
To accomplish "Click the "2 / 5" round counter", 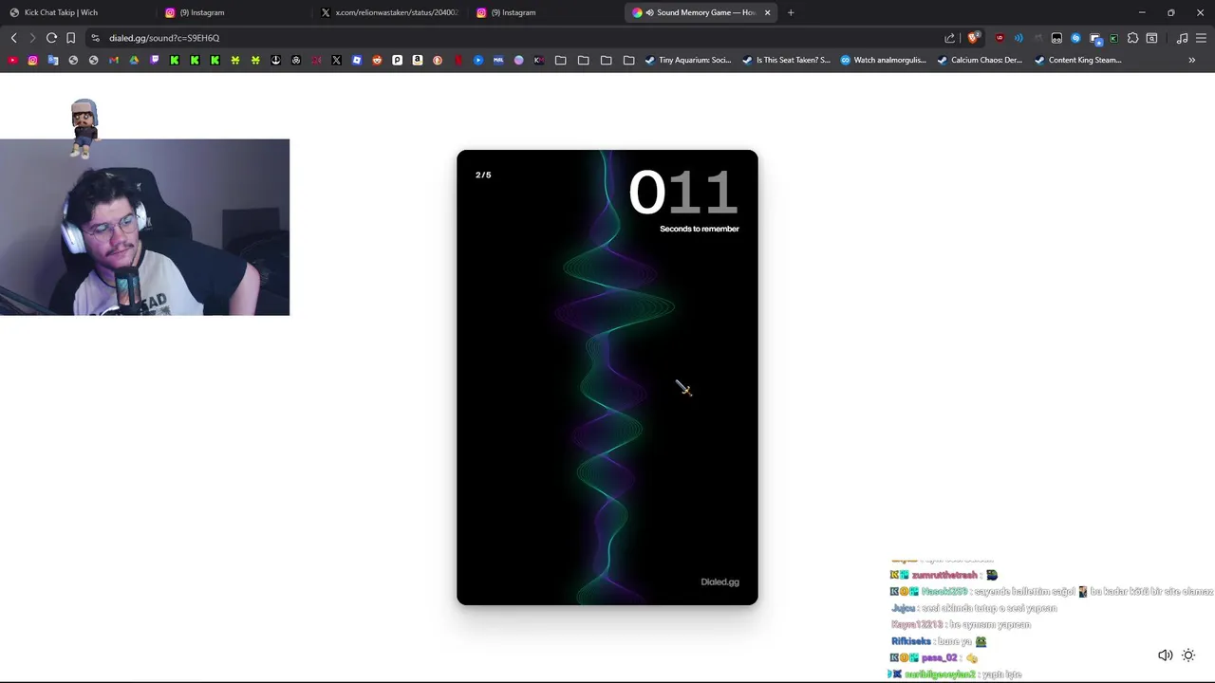I will point(483,175).
